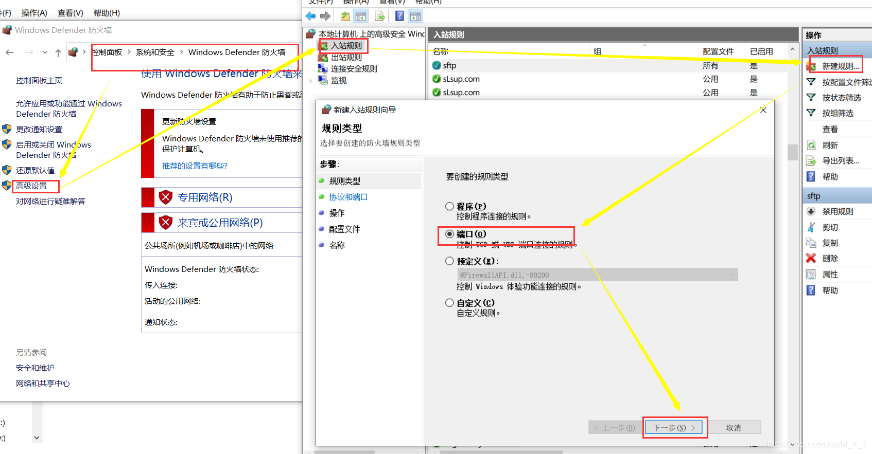The width and height of the screenshot is (872, 454).
Task: Select the Port (端口) radio button
Action: pyautogui.click(x=449, y=234)
